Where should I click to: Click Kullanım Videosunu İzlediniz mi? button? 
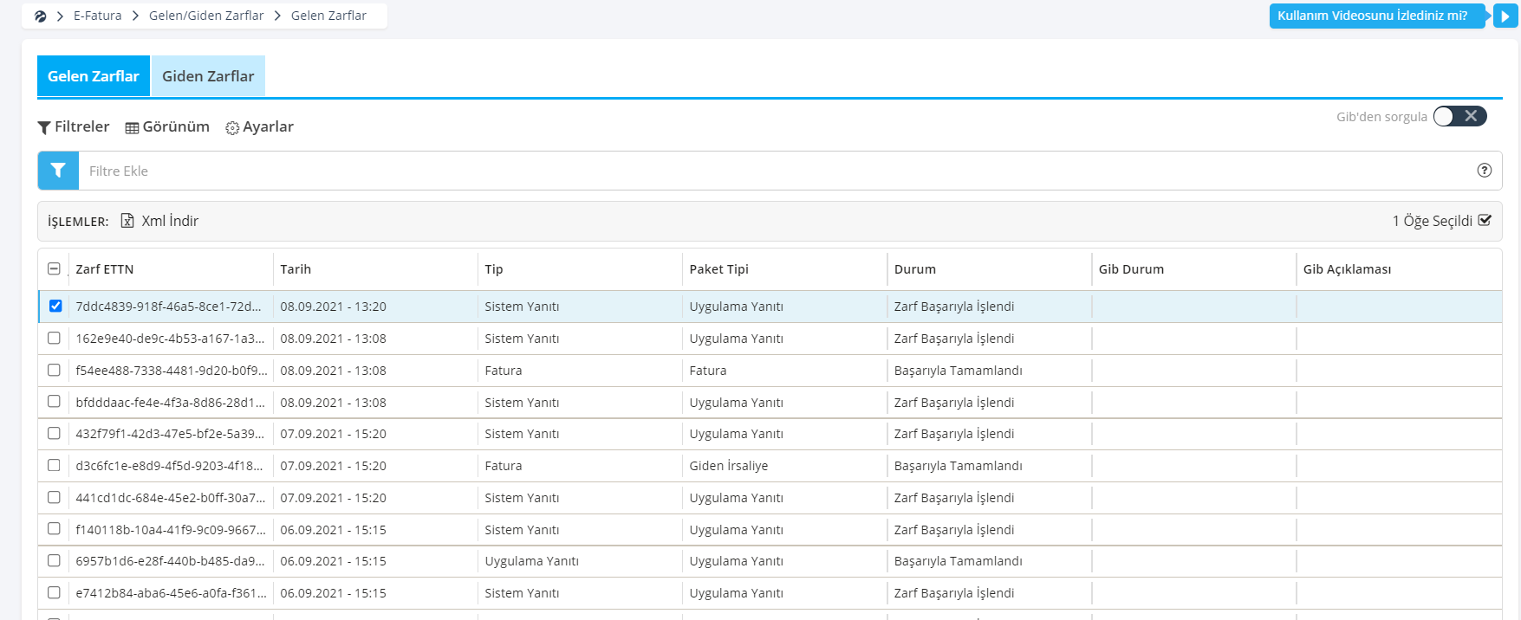(x=1379, y=16)
